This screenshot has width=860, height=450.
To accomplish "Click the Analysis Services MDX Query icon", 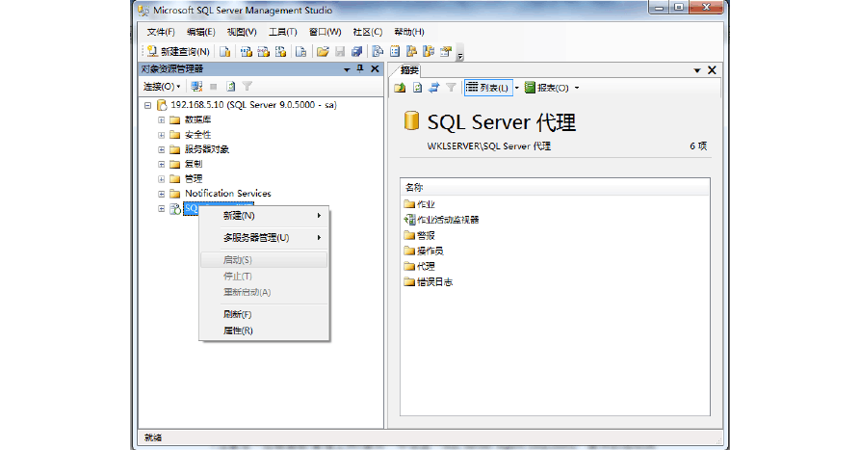I will click(247, 52).
